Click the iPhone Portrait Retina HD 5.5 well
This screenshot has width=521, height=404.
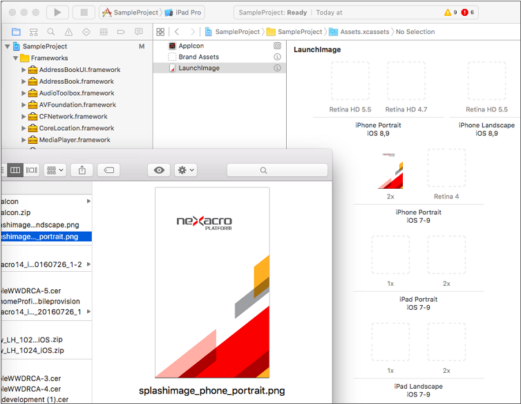point(350,81)
